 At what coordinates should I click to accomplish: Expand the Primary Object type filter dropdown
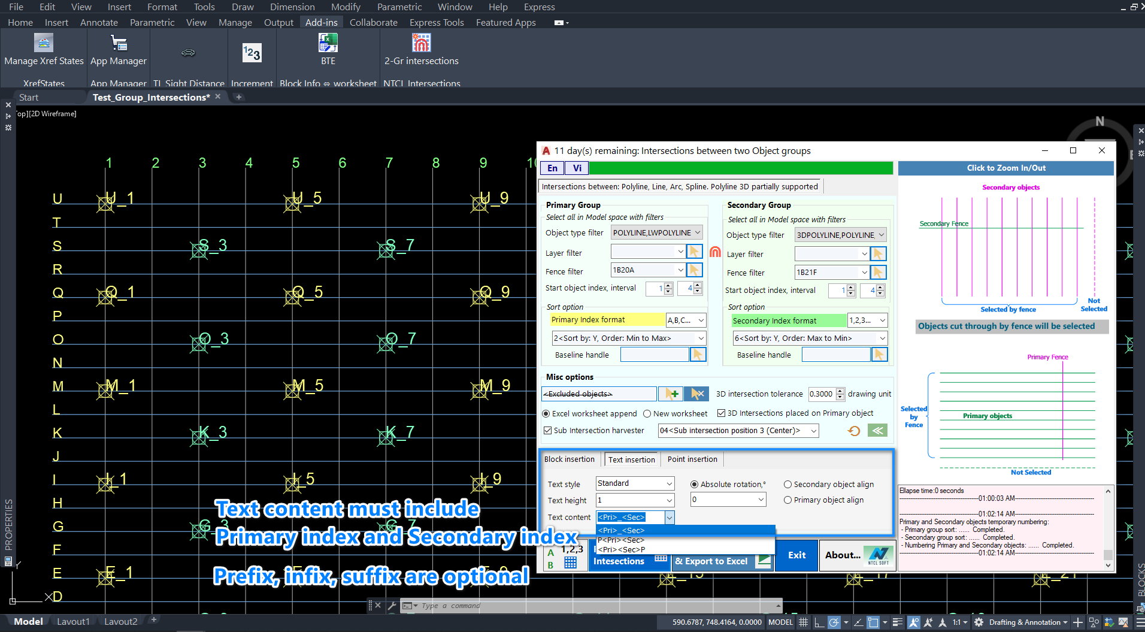pos(697,232)
